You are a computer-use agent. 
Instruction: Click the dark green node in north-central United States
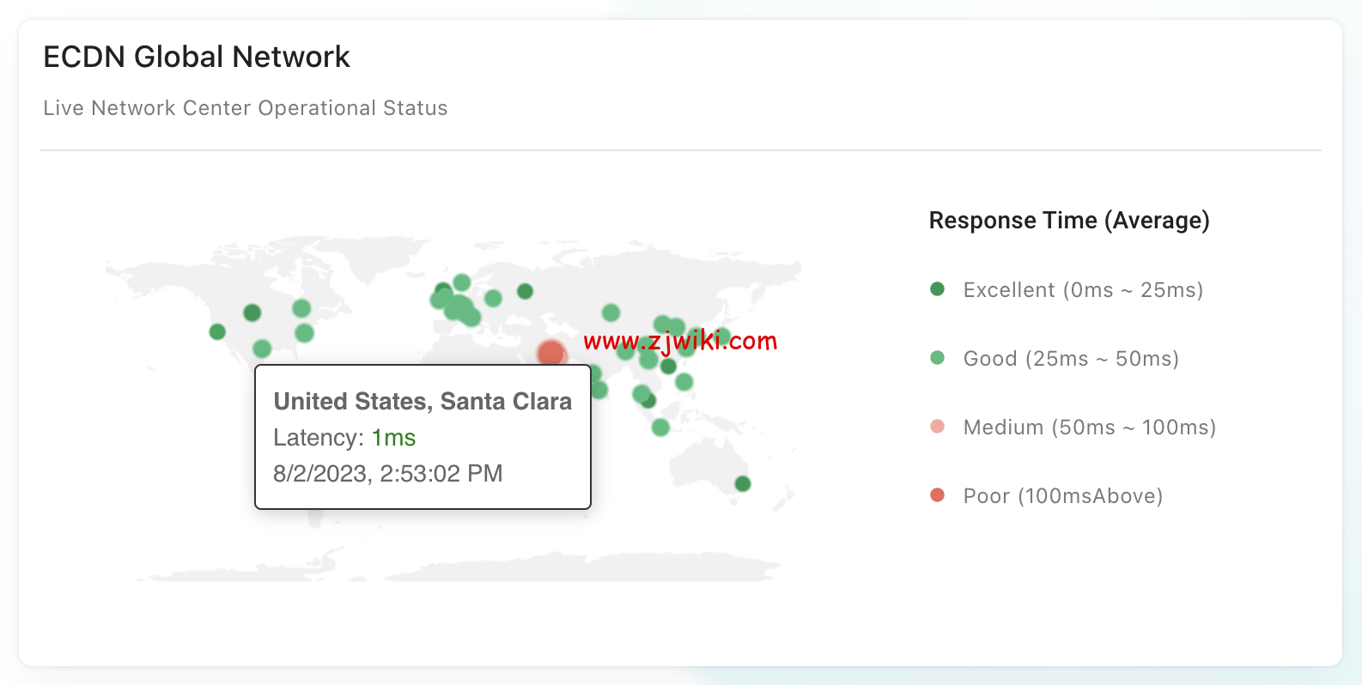pos(252,312)
